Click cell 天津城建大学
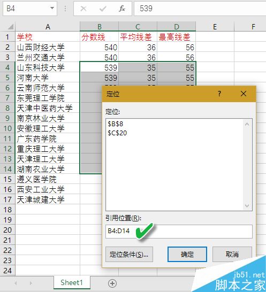266x292 pixels. [48, 199]
